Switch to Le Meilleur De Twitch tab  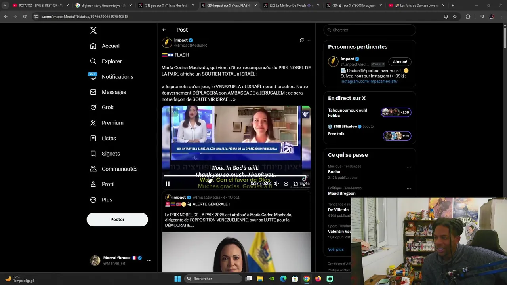click(x=292, y=6)
